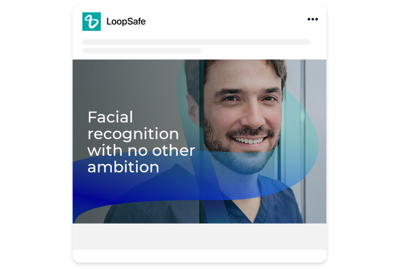Viewport: 399px width, 269px height.
Task: Select the shorter gray placeholder text line
Action: (x=142, y=51)
